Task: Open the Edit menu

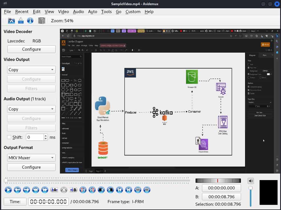Action: tap(37, 12)
